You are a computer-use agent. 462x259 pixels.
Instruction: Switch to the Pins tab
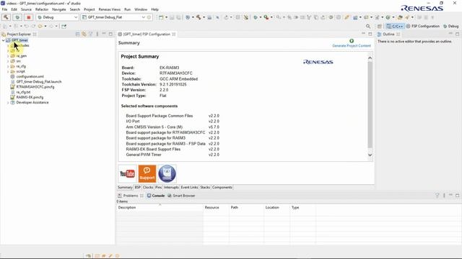tap(159, 187)
